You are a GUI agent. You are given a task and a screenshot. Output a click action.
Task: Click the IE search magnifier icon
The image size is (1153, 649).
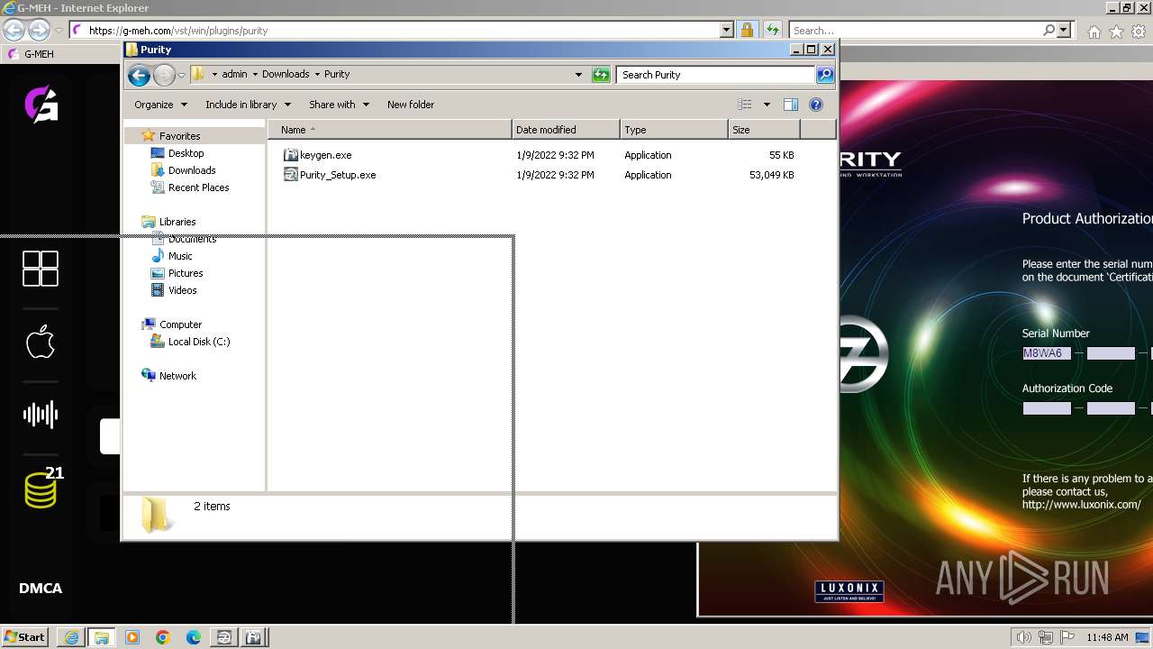click(x=1049, y=30)
